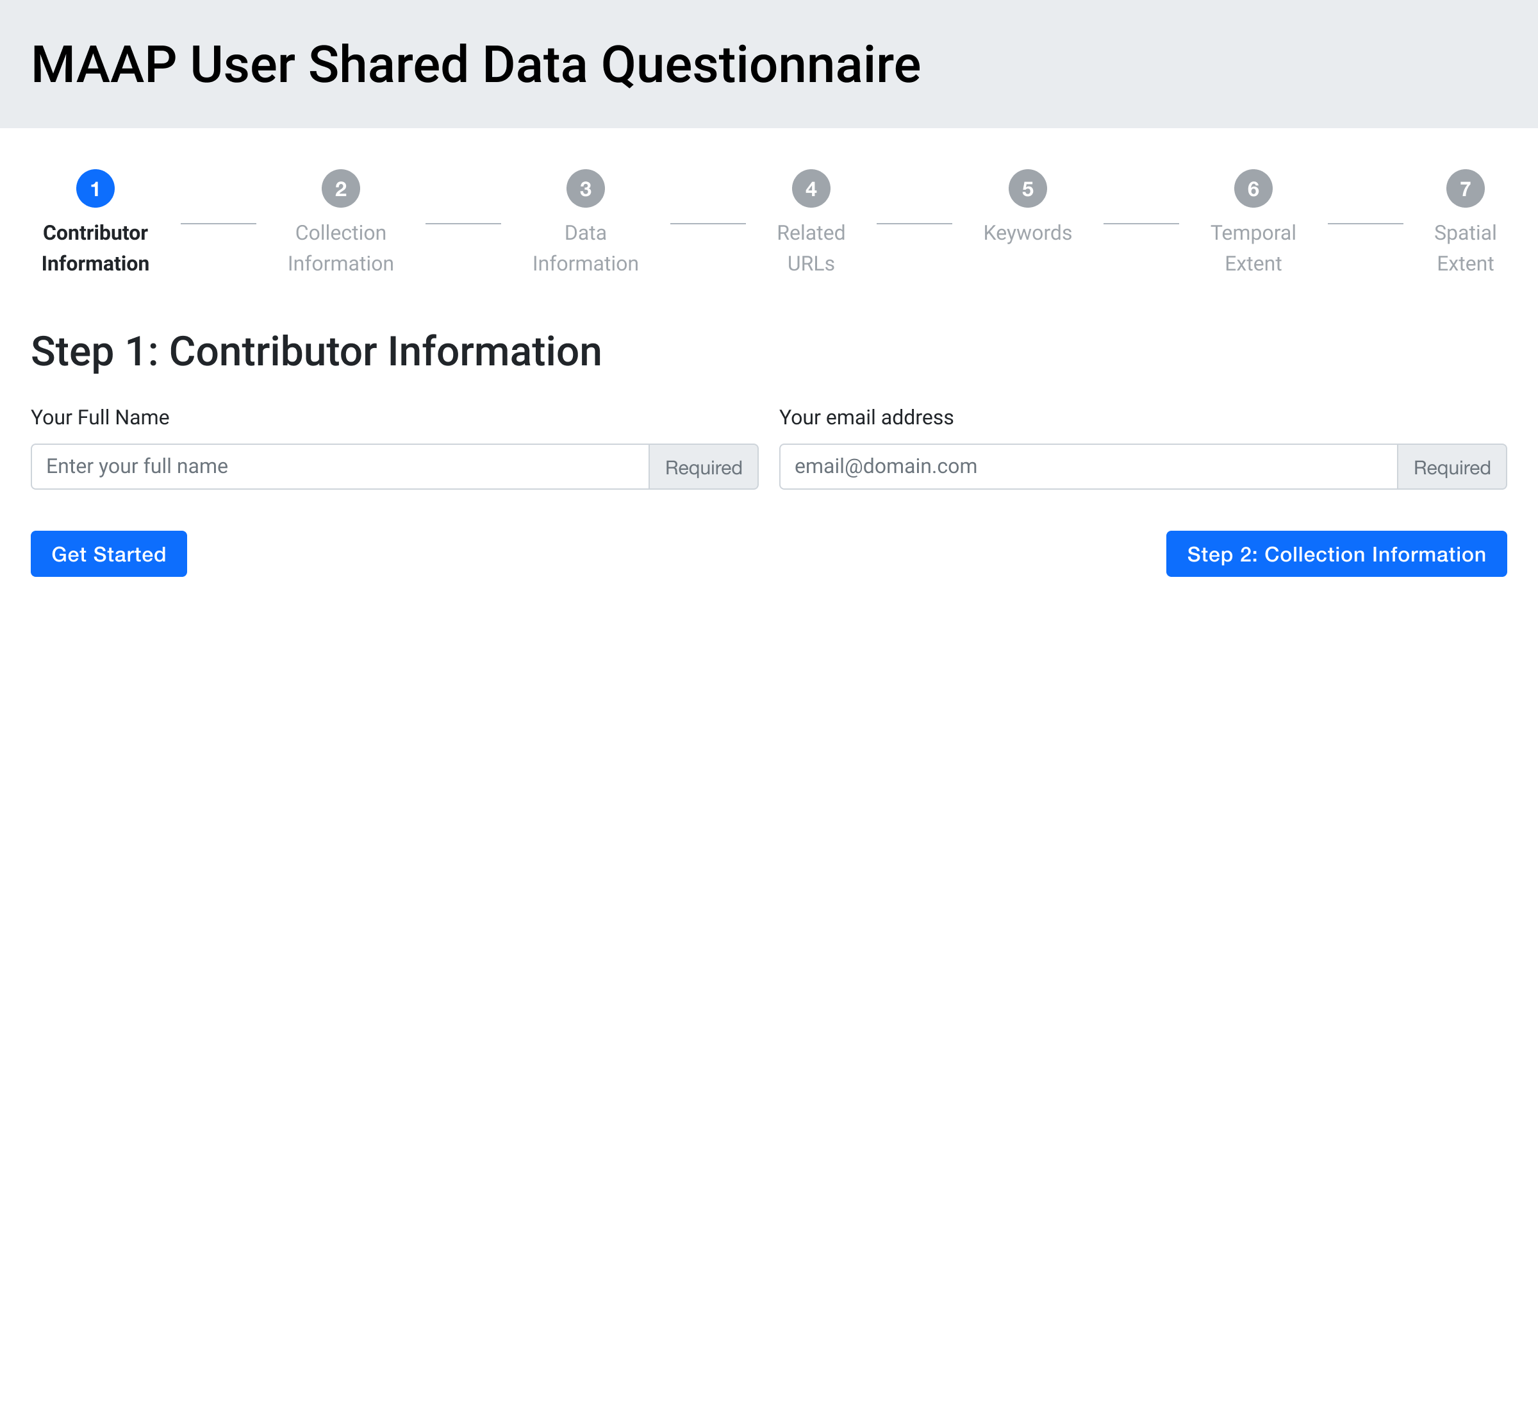Click the Data Information step label
The image size is (1538, 1405).
pos(585,248)
